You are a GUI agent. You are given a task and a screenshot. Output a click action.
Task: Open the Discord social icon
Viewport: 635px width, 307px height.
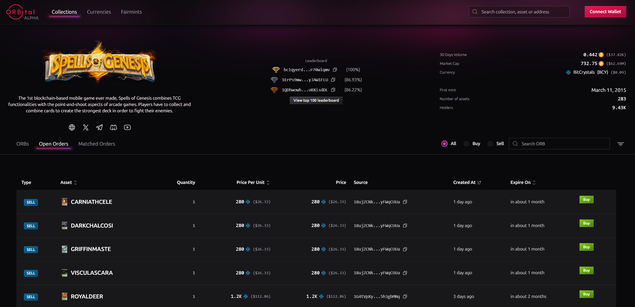[113, 127]
